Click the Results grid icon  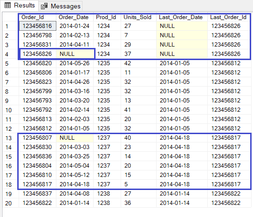[7, 5]
